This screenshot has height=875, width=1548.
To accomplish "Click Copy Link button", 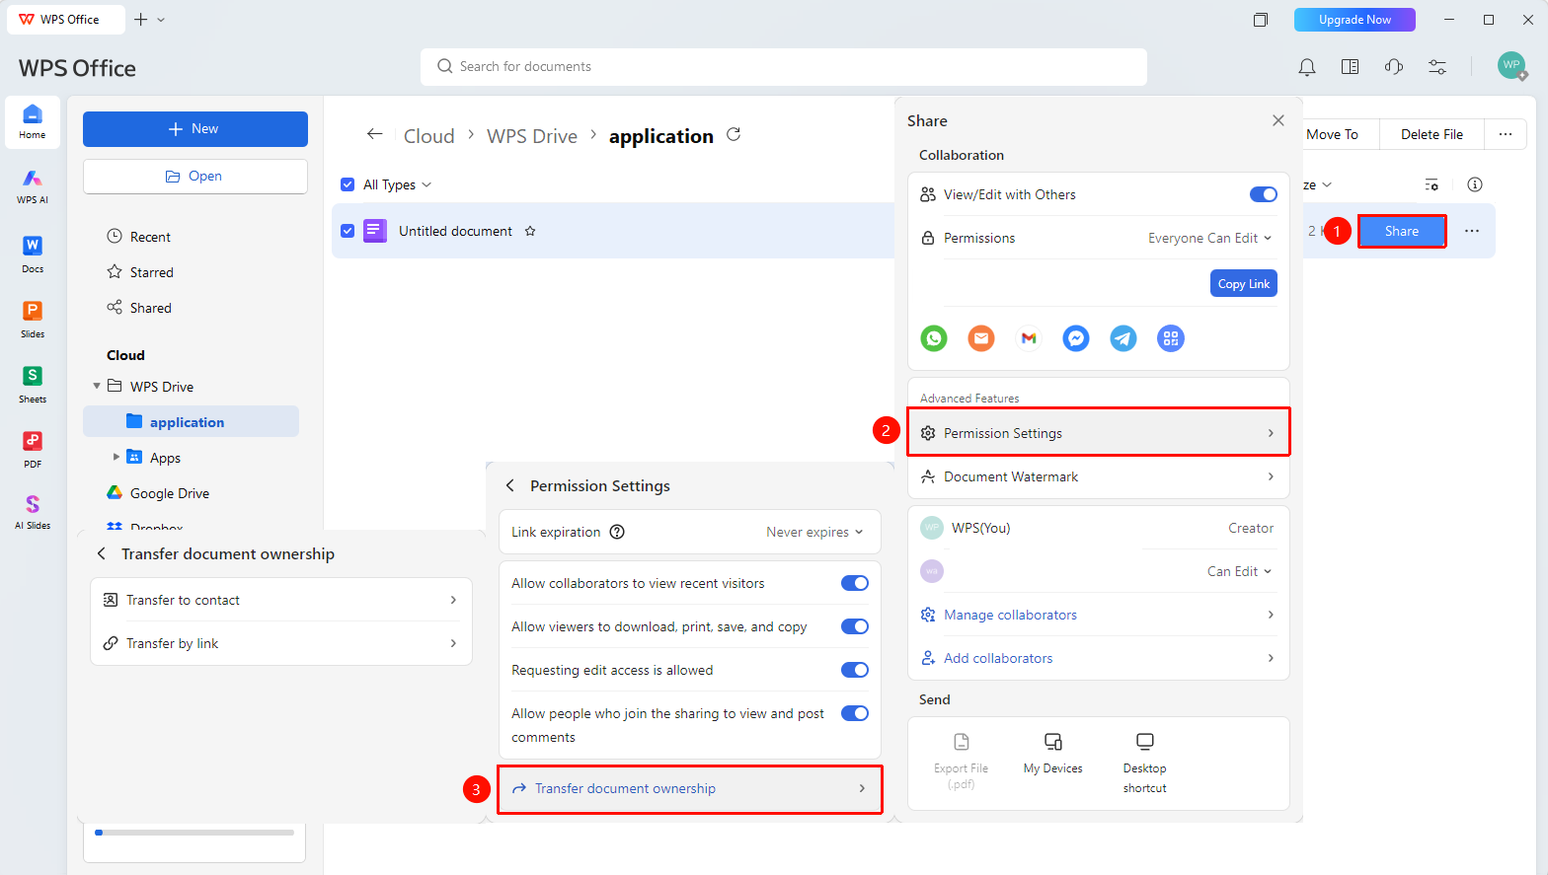I will [x=1244, y=283].
